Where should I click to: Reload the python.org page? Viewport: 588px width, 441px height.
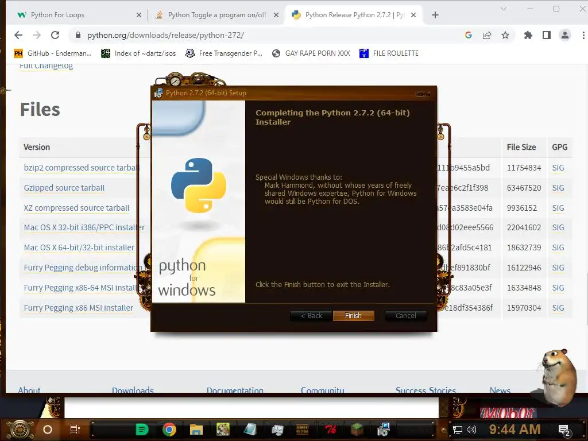click(x=55, y=35)
